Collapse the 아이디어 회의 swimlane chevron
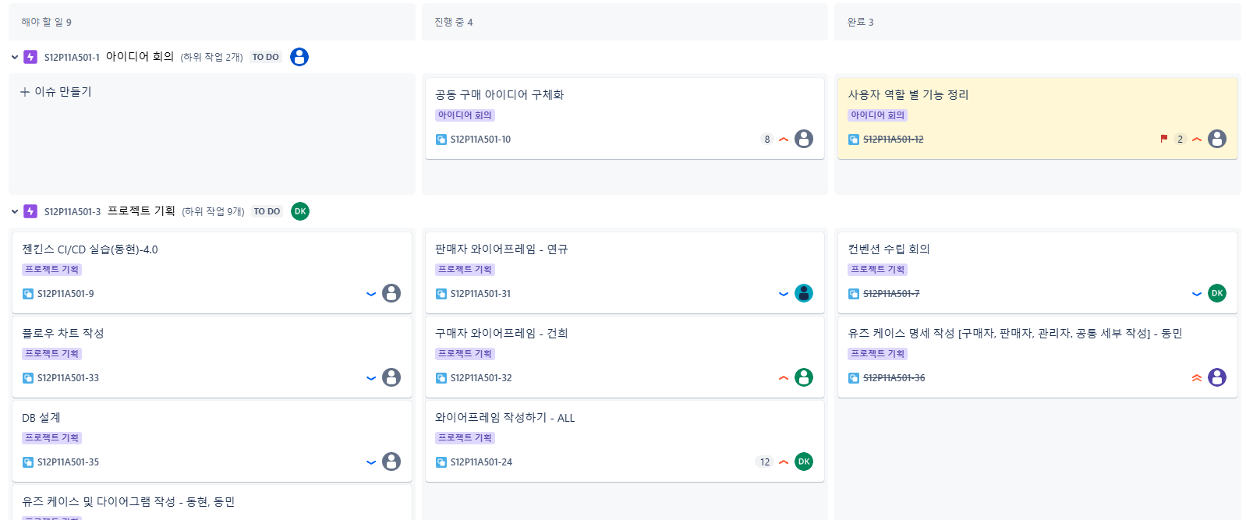Viewport: 1246px width, 520px height. pyautogui.click(x=15, y=57)
